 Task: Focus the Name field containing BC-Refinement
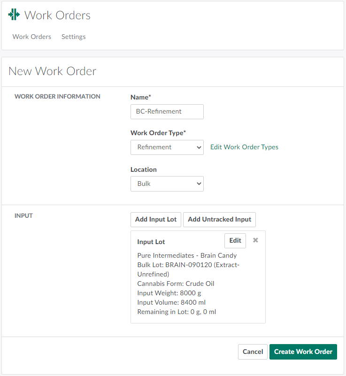tap(167, 112)
